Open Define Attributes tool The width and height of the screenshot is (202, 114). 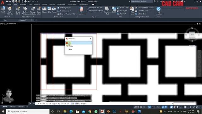(x=25, y=10)
